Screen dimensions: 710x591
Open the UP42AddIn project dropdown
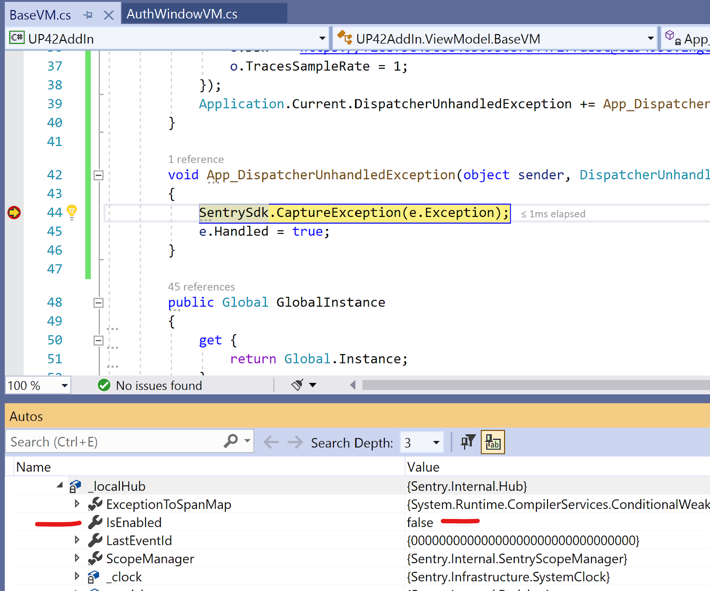[x=322, y=39]
